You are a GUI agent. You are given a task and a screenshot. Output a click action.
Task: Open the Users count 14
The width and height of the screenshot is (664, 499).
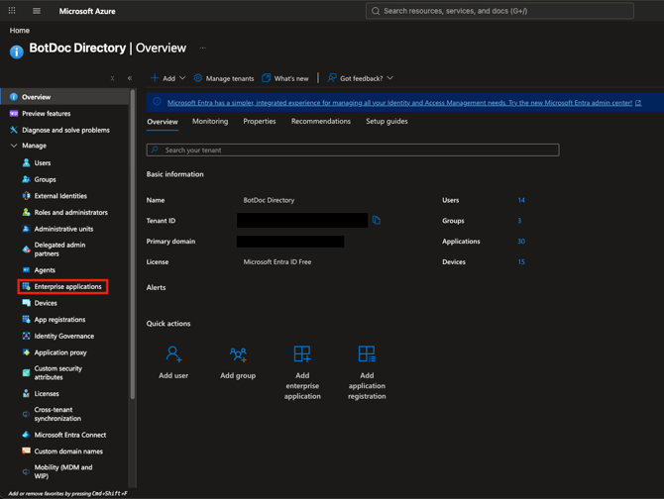click(x=521, y=200)
